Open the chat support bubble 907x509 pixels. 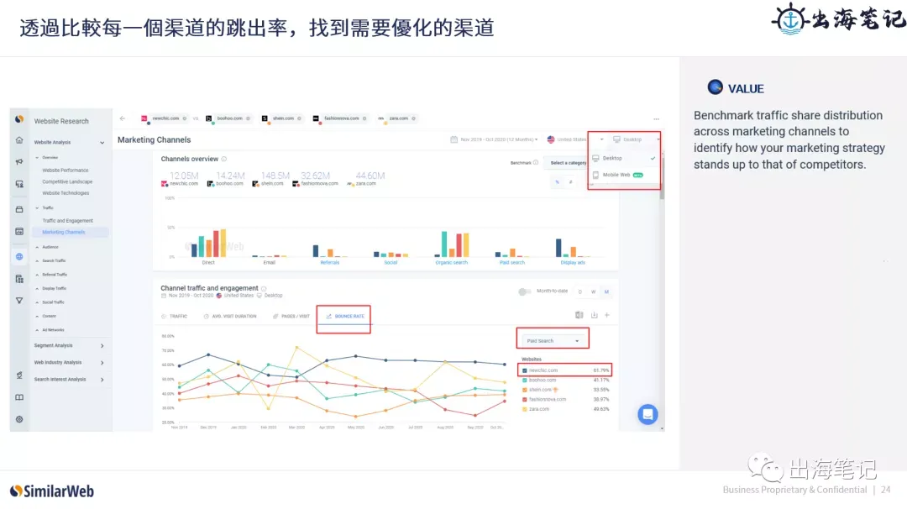(647, 414)
